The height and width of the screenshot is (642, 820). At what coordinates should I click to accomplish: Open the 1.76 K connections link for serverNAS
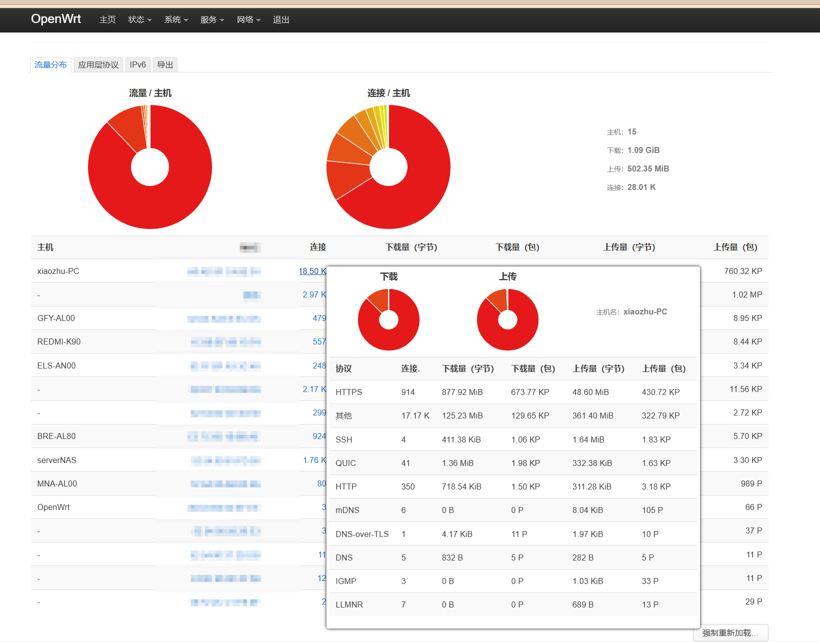[x=314, y=460]
